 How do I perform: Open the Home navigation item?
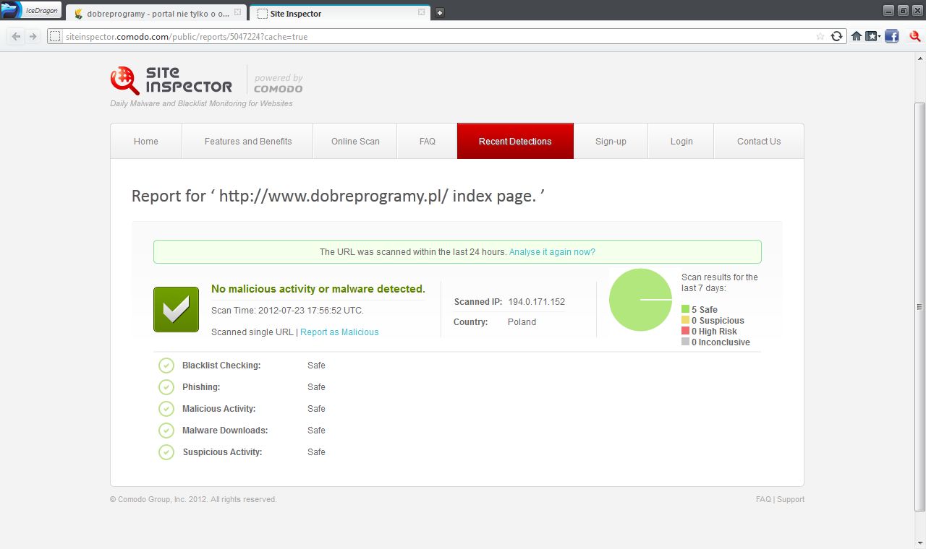(x=146, y=141)
